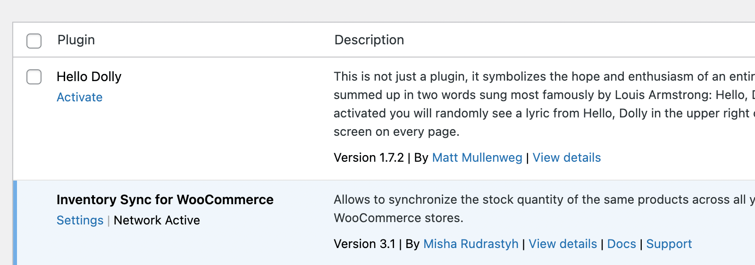
Task: Check the Hello Dolly plugin checkbox
Action: point(34,77)
